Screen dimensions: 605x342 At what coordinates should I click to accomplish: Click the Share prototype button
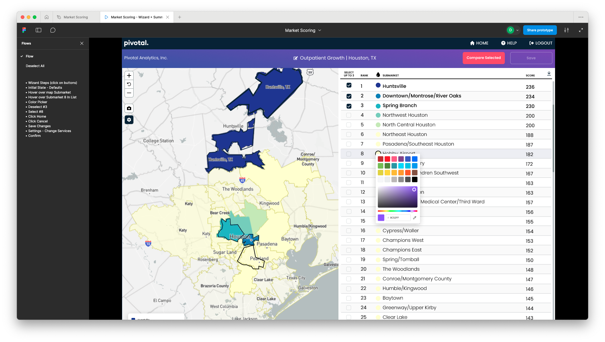pyautogui.click(x=540, y=30)
